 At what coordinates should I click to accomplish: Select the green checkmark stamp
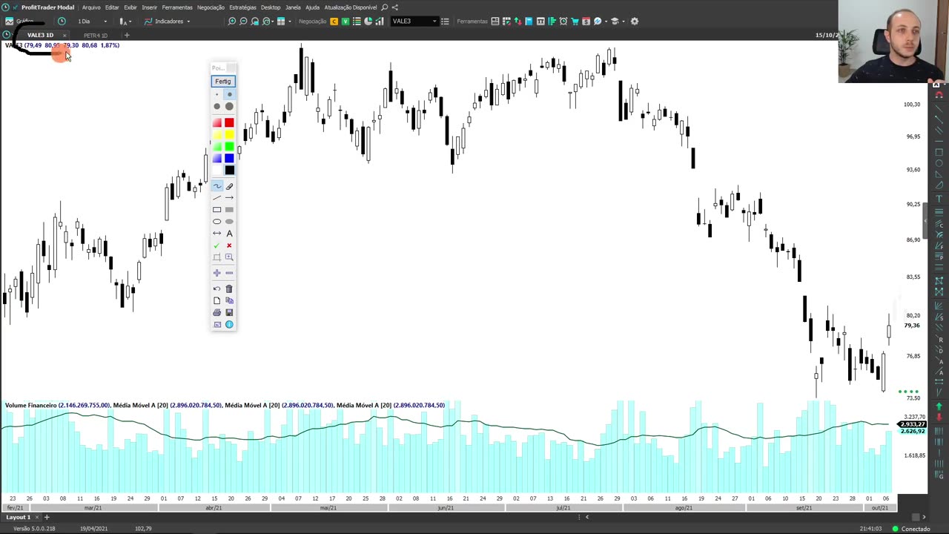point(217,245)
